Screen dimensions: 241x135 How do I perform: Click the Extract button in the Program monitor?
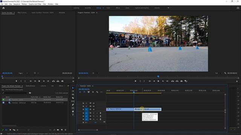point(177,81)
